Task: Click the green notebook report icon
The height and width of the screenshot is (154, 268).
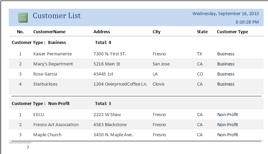Action: point(23,17)
